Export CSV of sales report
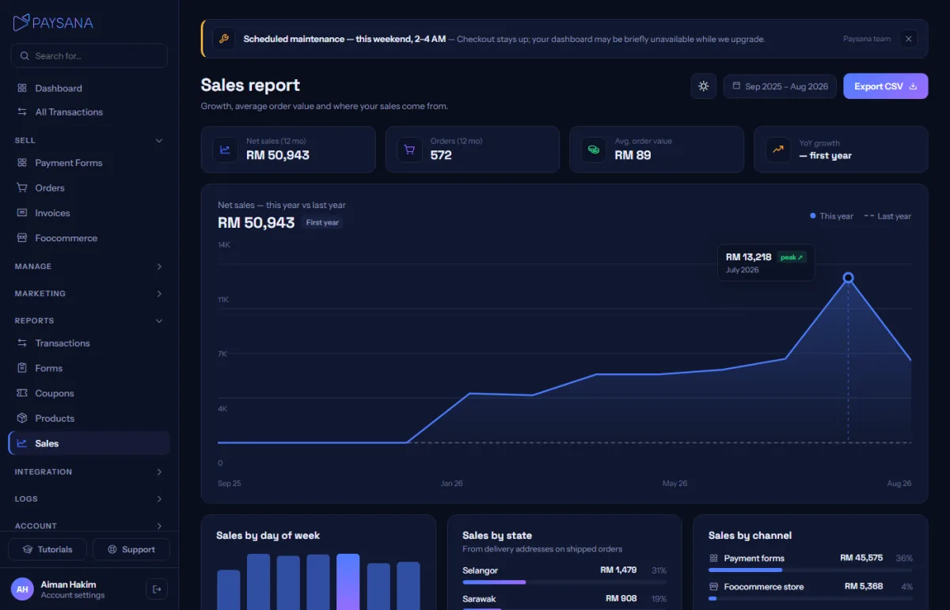This screenshot has height=610, width=950. 885,86
